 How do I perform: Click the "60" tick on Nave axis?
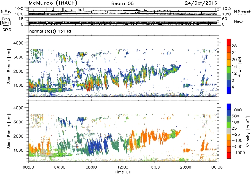pyautogui.click(x=225, y=19)
